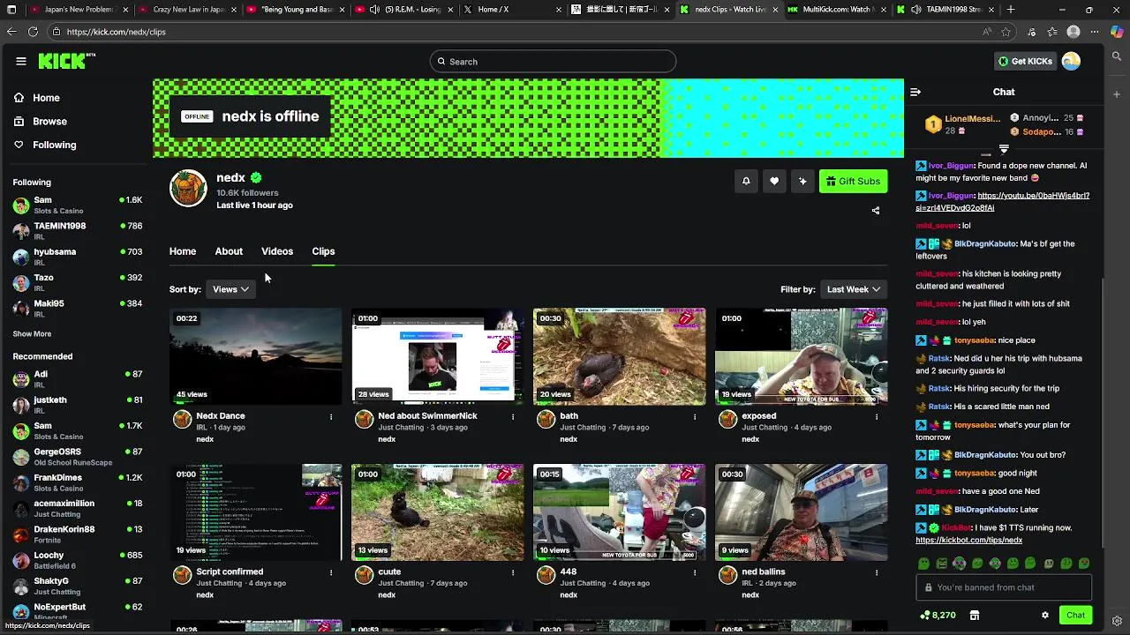The height and width of the screenshot is (635, 1130).
Task: Open the three-dot menu on exposed clip
Action: [877, 416]
